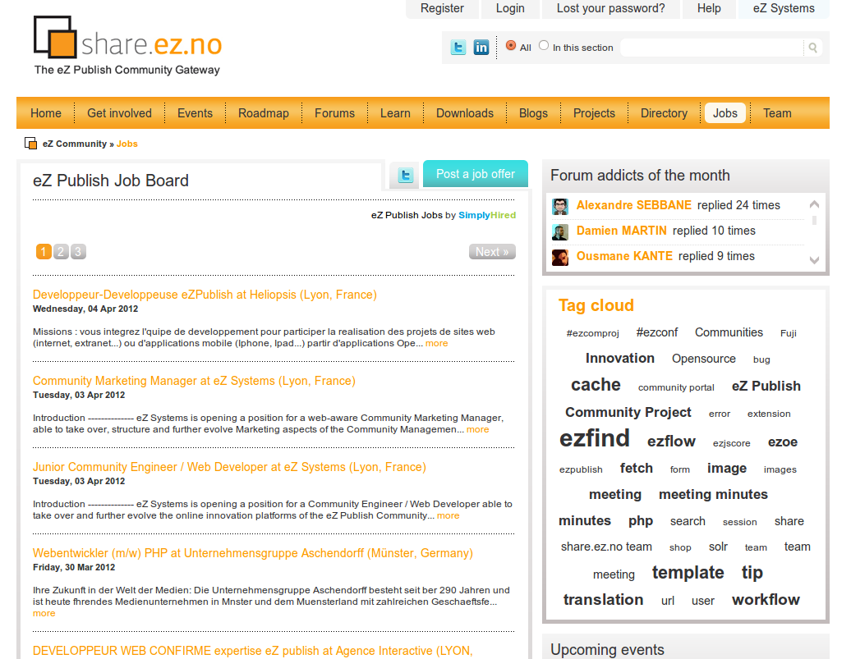
Task: Click the LinkedIn icon in the header
Action: pyautogui.click(x=481, y=48)
